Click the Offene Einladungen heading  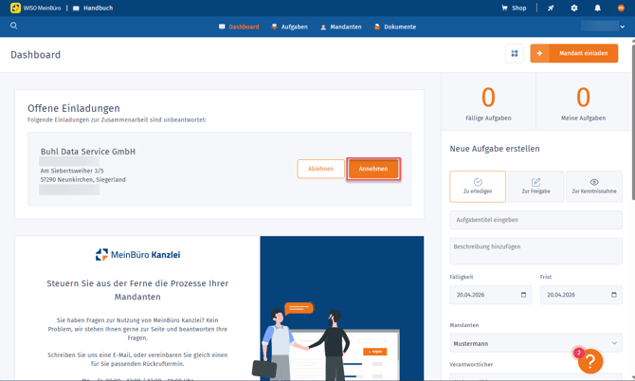(74, 108)
